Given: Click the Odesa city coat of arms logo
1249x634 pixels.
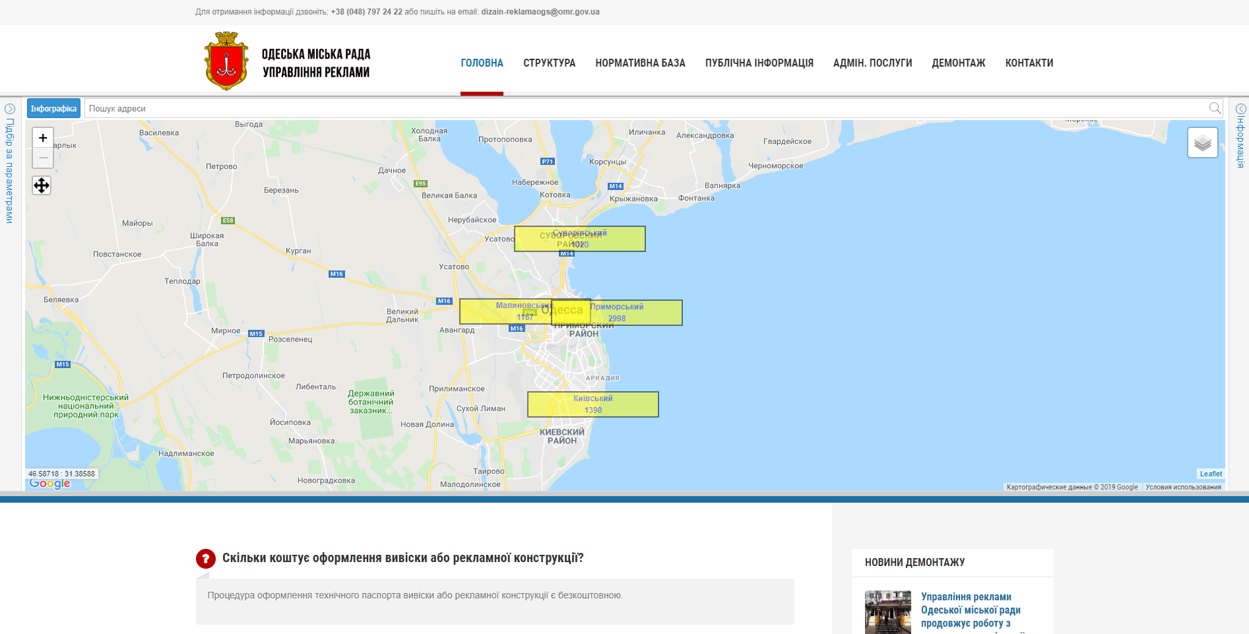Looking at the screenshot, I should (x=226, y=61).
